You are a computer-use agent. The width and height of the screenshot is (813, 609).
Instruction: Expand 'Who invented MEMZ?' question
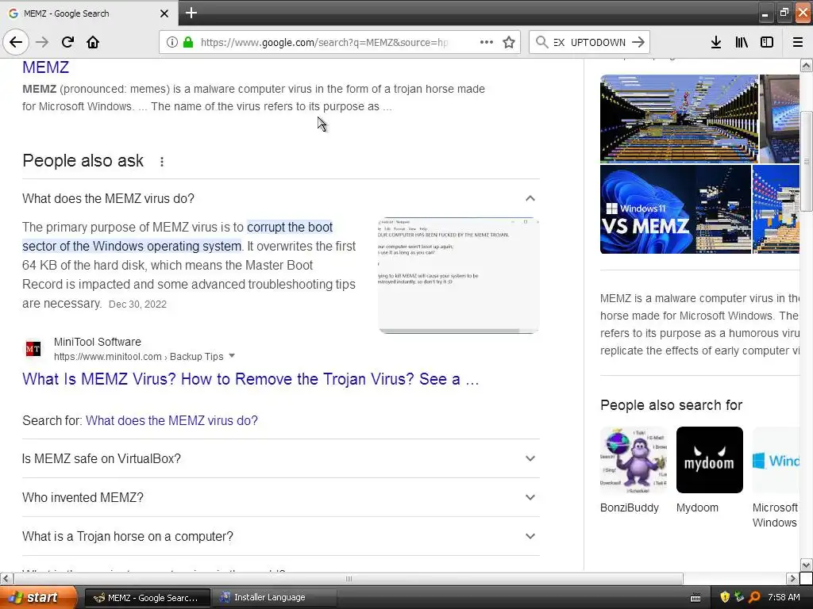pos(280,497)
